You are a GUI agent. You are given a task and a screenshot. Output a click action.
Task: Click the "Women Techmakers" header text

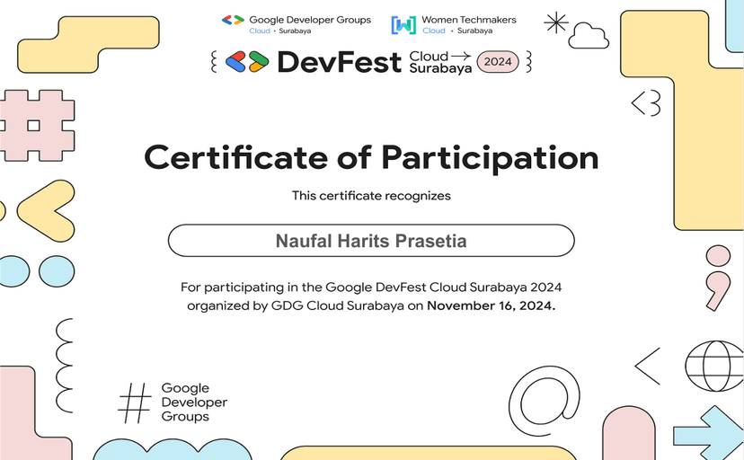469,20
